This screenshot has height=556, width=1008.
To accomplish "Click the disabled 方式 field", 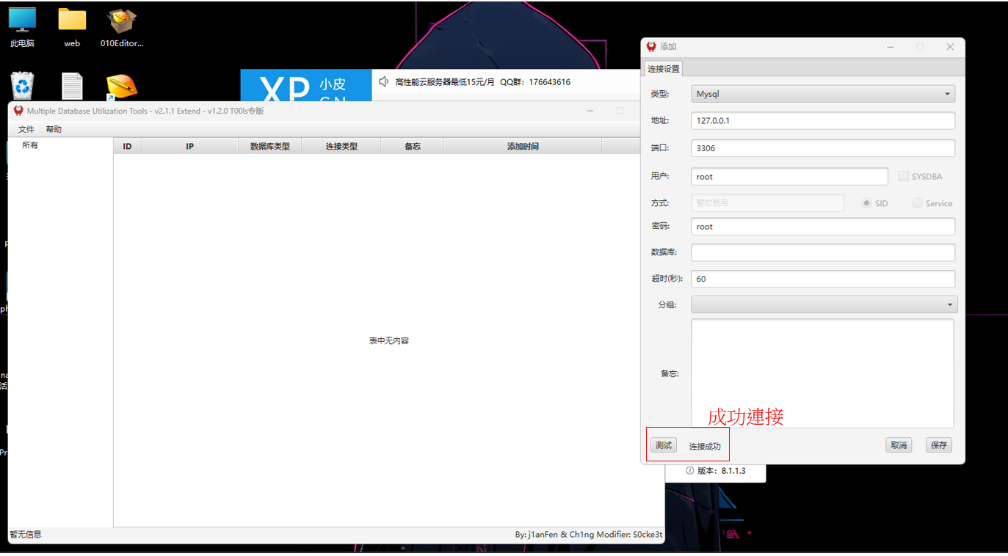I will tap(767, 202).
